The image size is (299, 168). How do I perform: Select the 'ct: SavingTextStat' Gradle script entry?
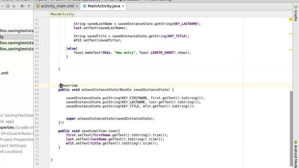point(17,115)
